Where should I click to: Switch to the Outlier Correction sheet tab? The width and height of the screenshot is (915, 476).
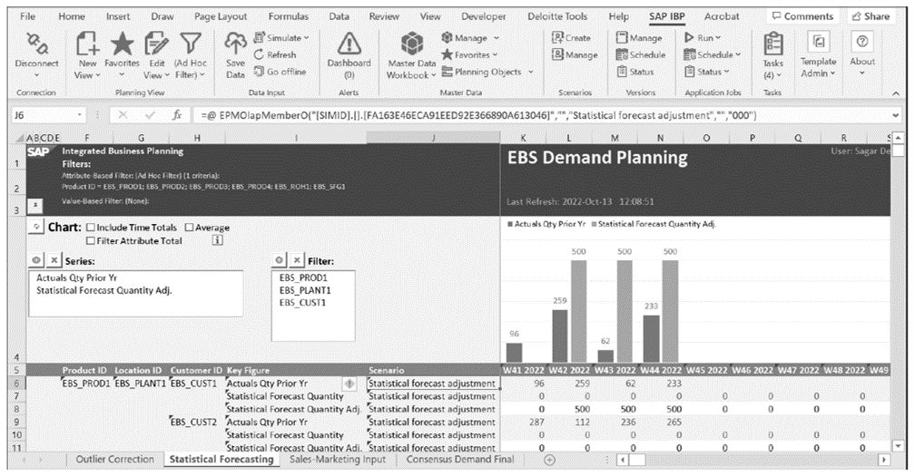pyautogui.click(x=114, y=460)
